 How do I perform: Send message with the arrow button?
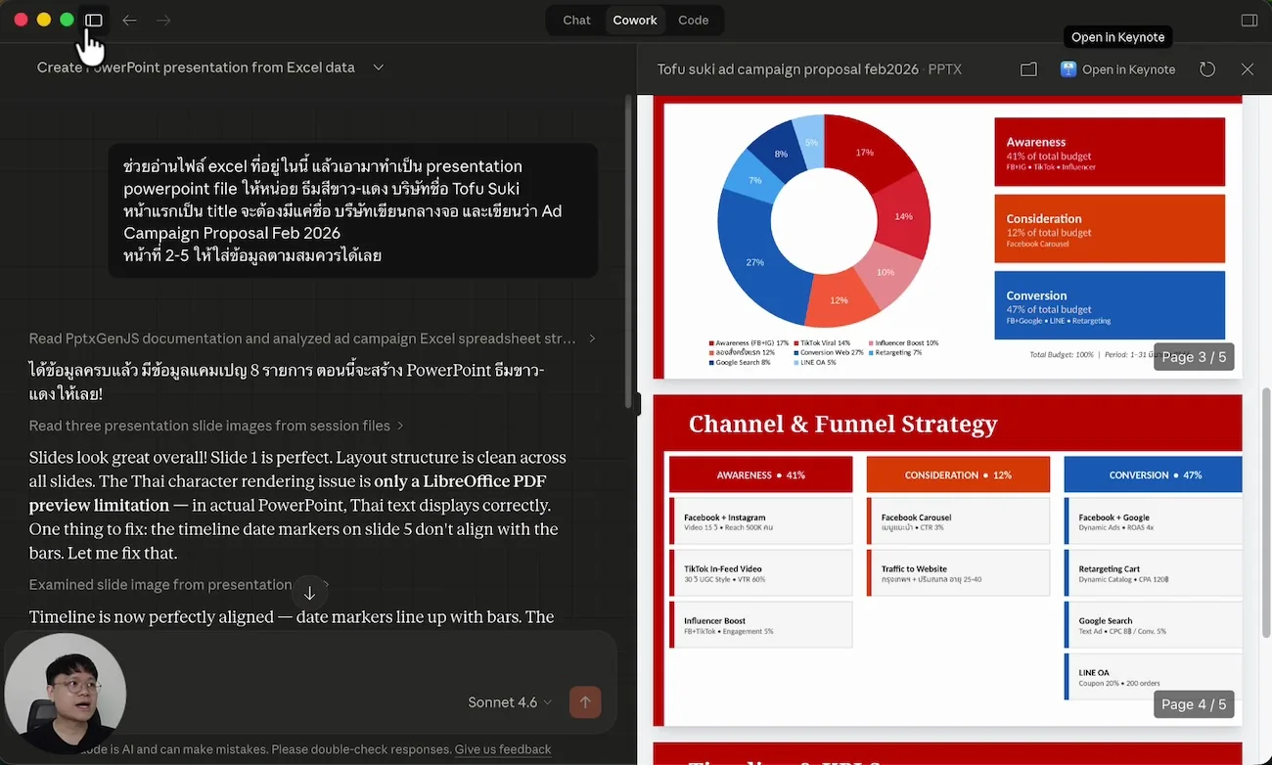tap(585, 702)
